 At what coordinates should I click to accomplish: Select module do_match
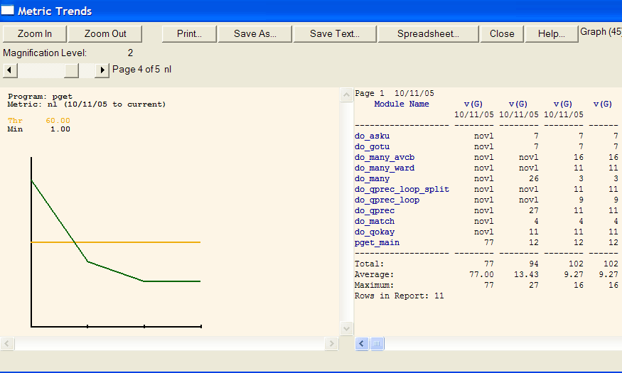tap(375, 221)
